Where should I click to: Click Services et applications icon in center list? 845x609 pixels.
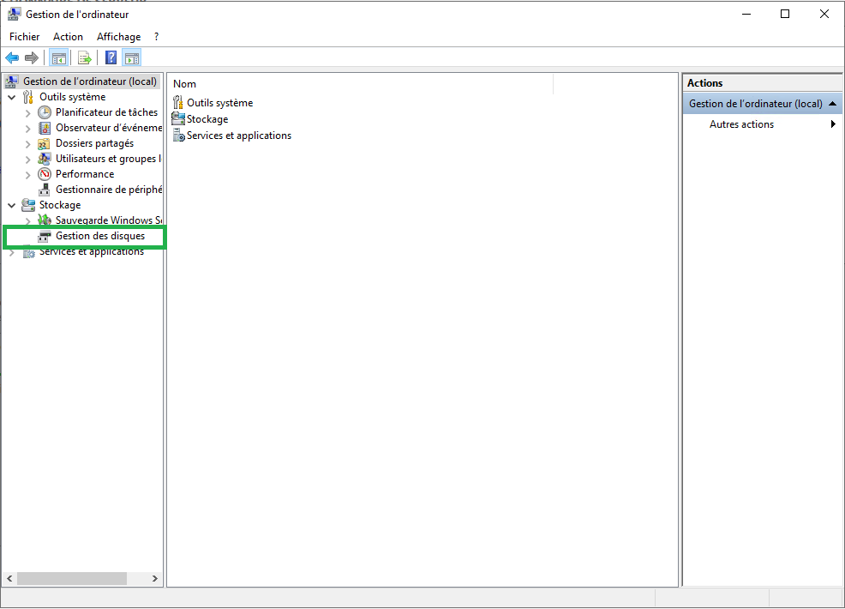point(178,136)
